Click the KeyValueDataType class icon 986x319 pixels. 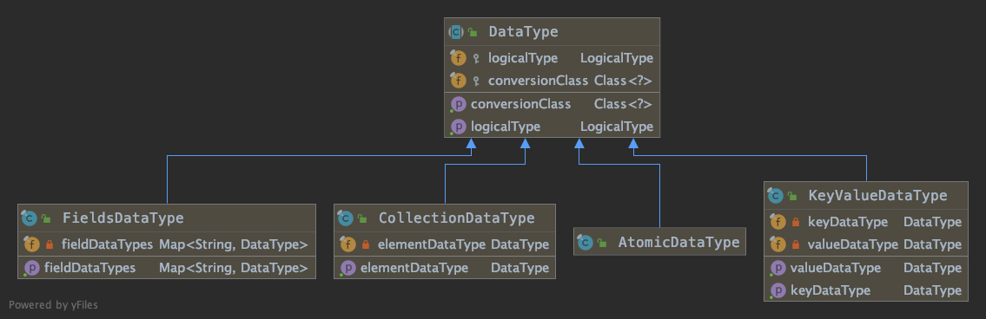(x=775, y=195)
